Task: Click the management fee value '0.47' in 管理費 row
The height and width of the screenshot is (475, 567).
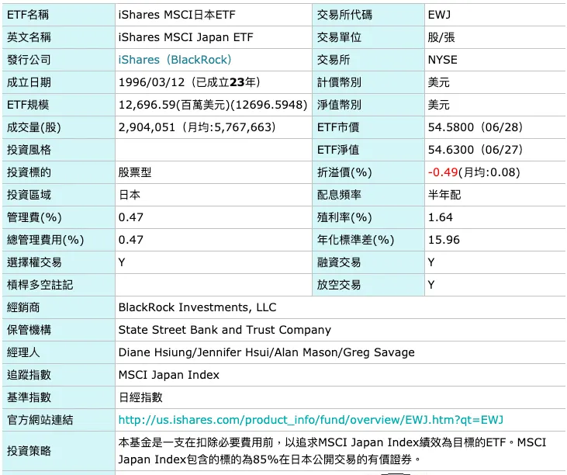Action: pyautogui.click(x=131, y=217)
